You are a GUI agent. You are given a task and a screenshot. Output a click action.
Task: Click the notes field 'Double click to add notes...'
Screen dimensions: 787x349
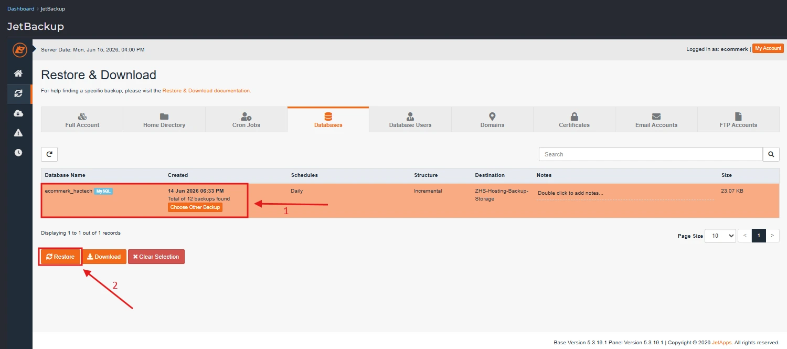[x=625, y=193]
